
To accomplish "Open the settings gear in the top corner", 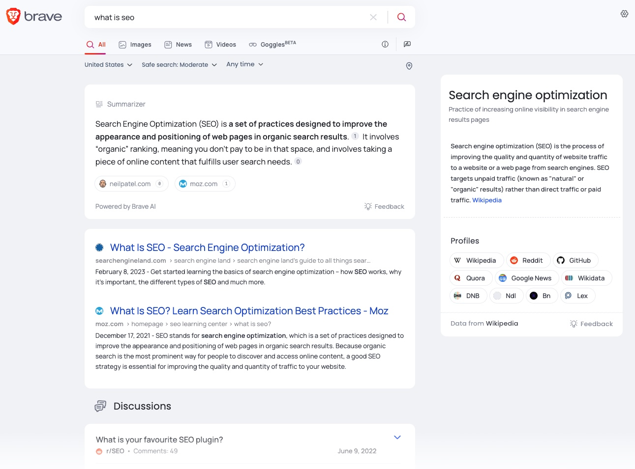I will [x=624, y=14].
